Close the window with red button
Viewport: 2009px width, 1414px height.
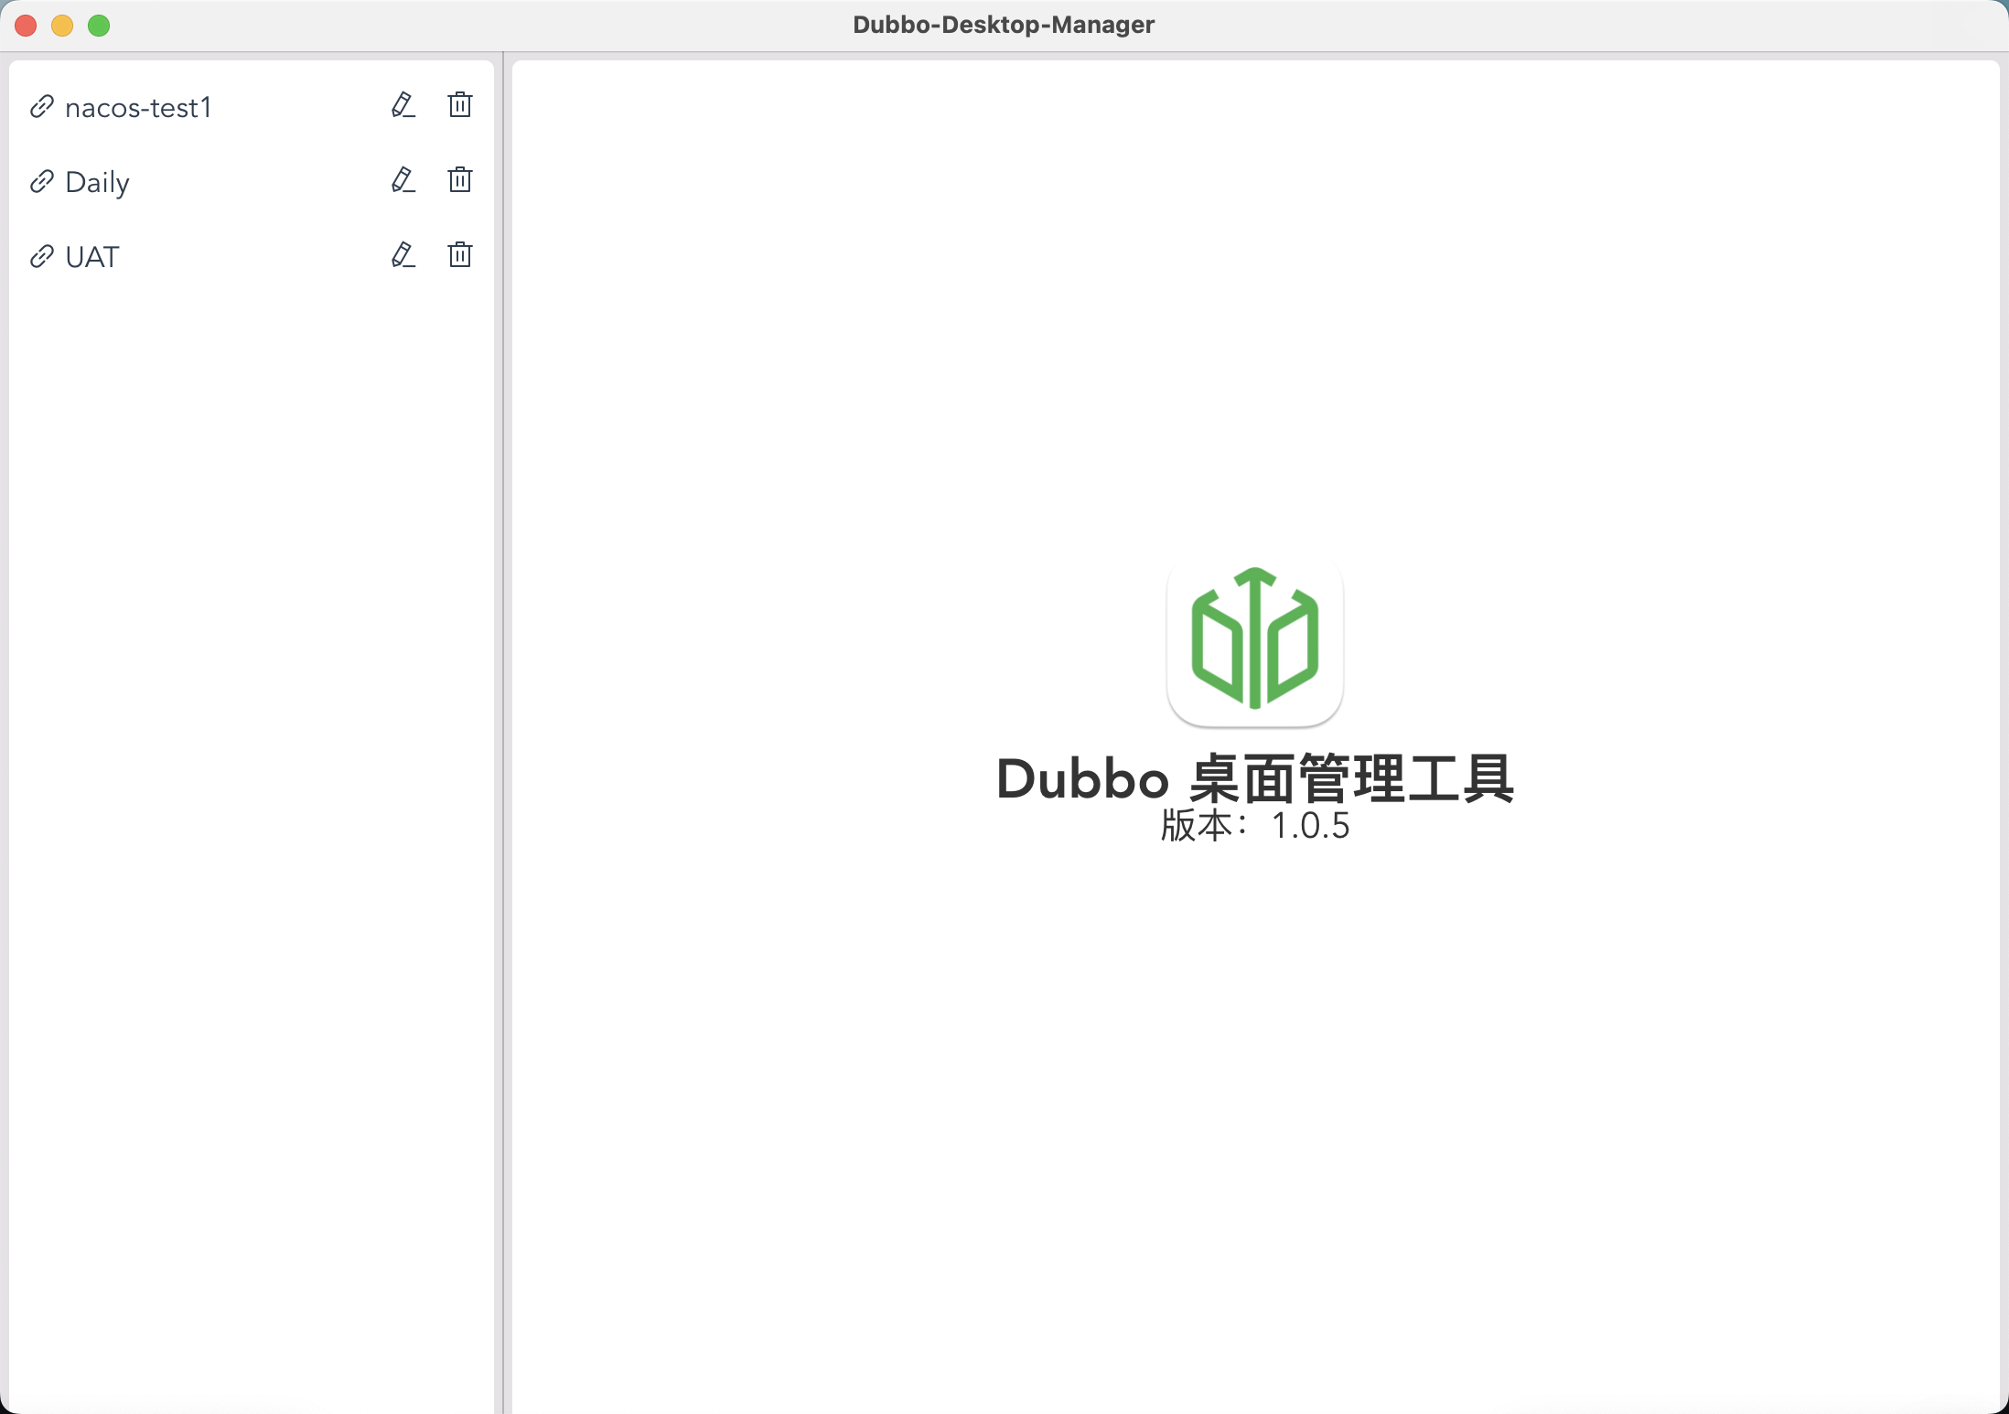(26, 26)
